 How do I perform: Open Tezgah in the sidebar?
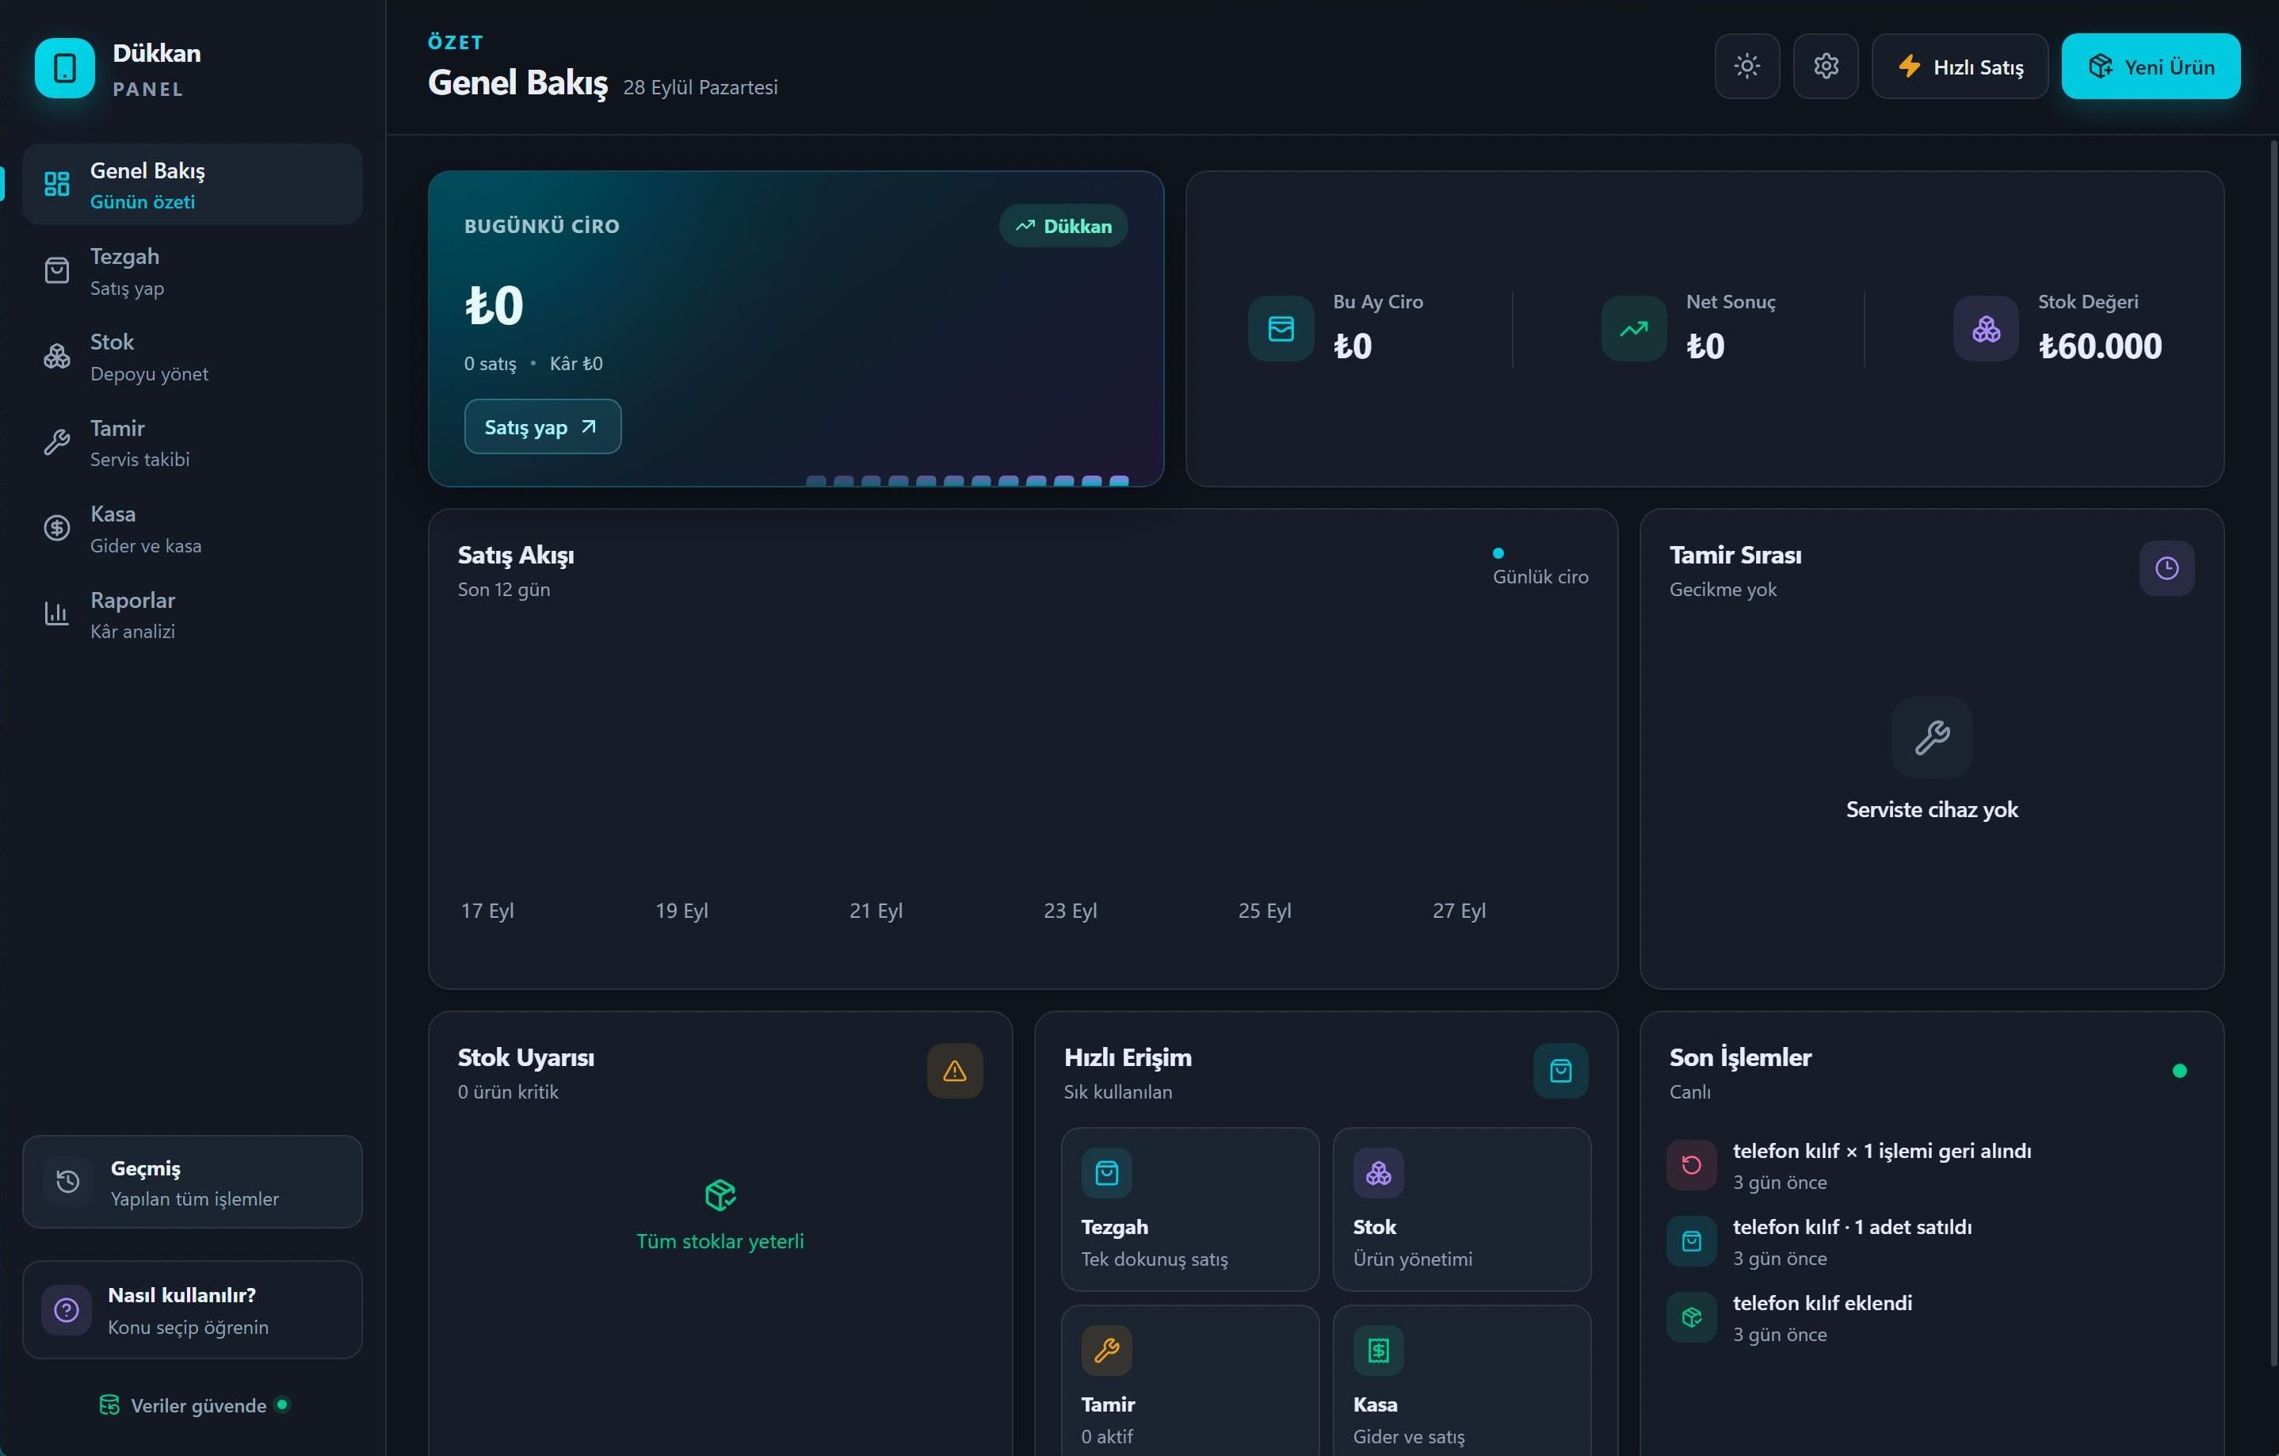click(192, 271)
